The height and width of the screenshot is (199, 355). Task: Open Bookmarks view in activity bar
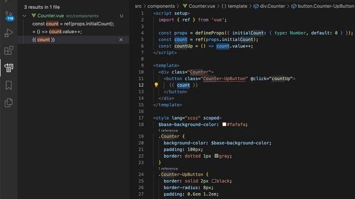tap(9, 85)
